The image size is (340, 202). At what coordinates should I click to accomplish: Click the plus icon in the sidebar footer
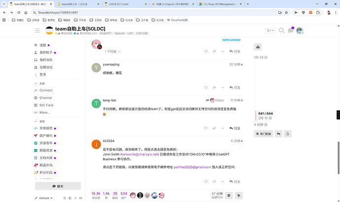tap(75, 198)
